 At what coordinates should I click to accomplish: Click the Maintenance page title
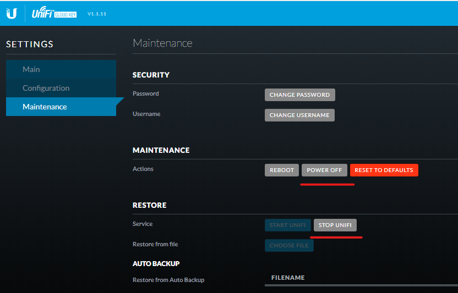click(162, 43)
